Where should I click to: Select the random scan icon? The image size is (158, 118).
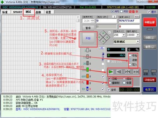pyautogui.click(x=128, y=72)
